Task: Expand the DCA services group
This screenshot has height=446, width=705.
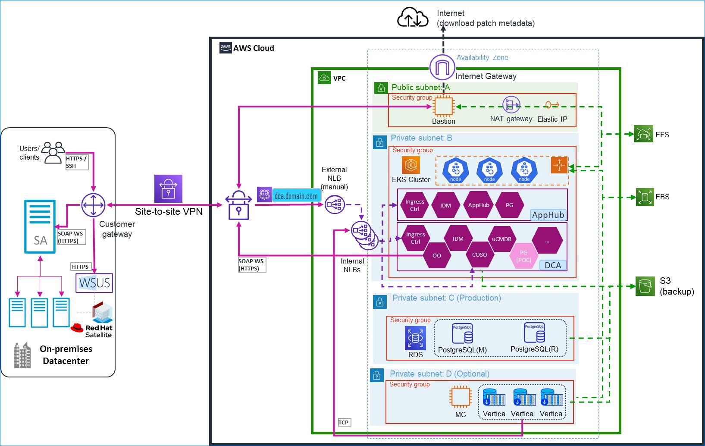Action: pyautogui.click(x=552, y=265)
